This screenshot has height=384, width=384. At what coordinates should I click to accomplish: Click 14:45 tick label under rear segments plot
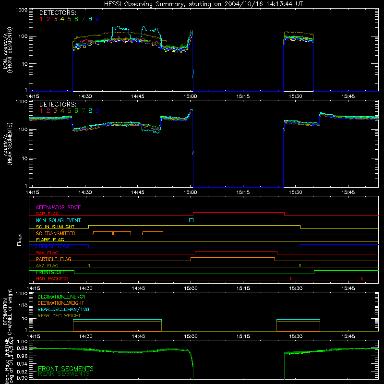coord(138,192)
